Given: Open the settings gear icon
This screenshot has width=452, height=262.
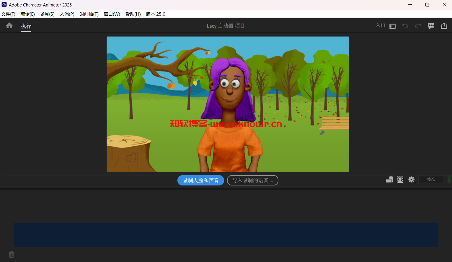Looking at the screenshot, I should click(x=411, y=179).
